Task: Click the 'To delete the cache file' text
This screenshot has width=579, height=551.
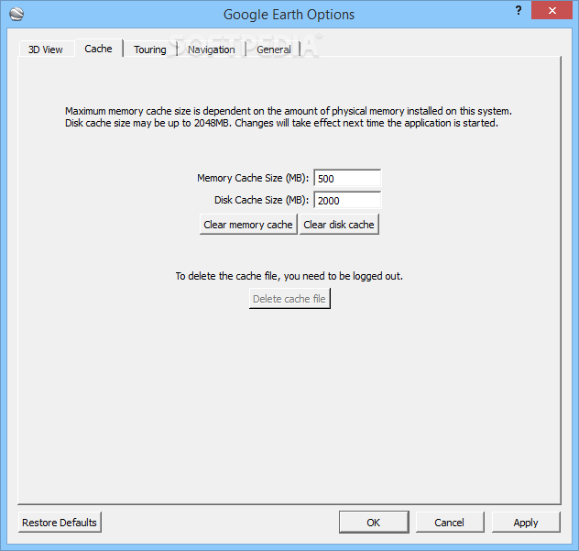Action: tap(289, 276)
